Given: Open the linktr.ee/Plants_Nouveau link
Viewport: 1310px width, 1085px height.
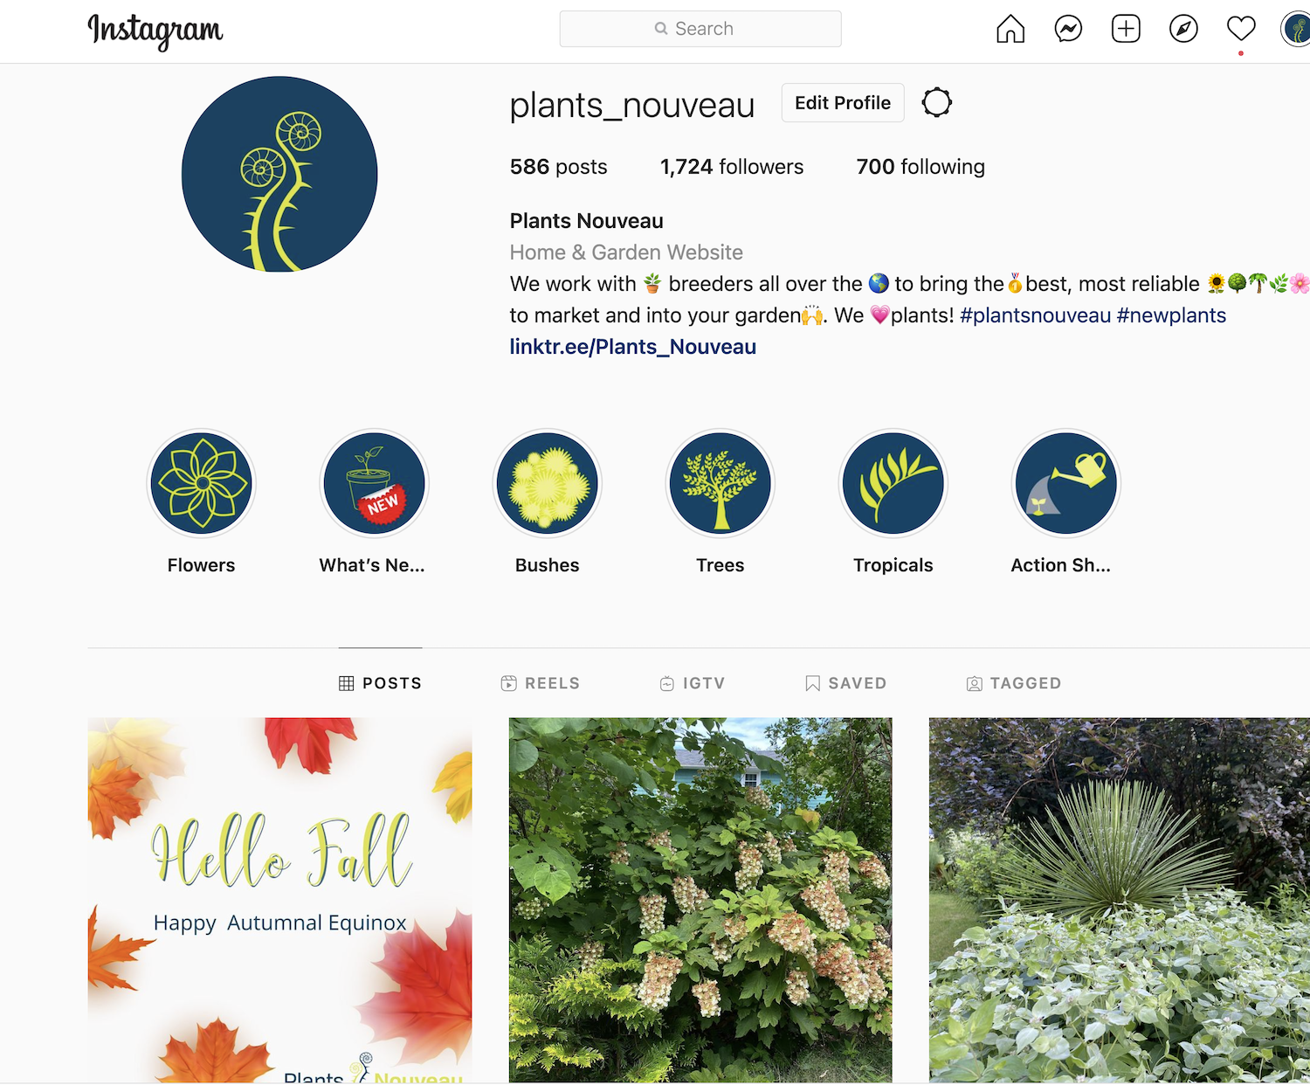Looking at the screenshot, I should 633,347.
